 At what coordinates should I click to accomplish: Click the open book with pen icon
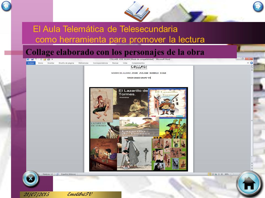point(137,12)
